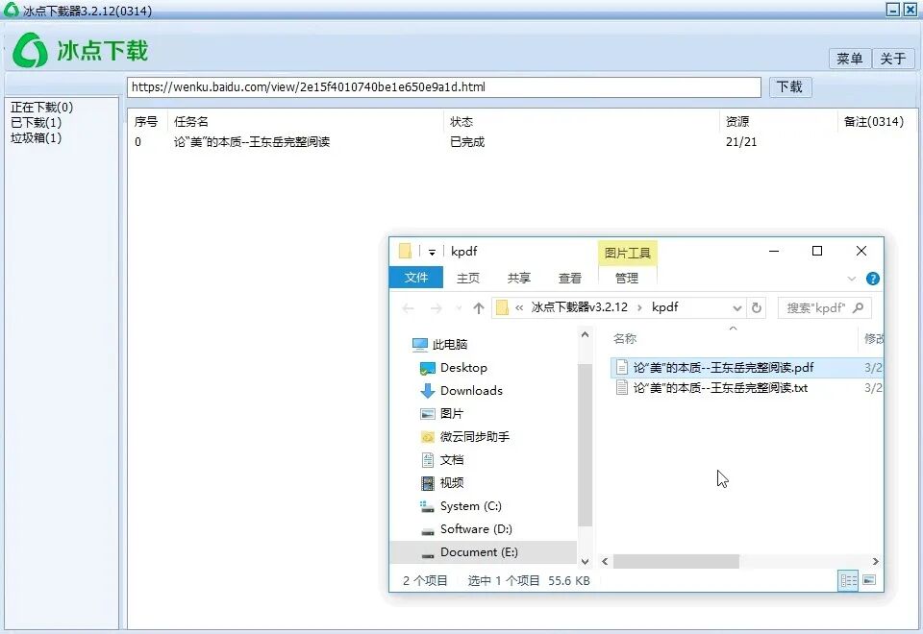
Task: Open quick access toolbar dropdown arrow
Action: coord(432,253)
